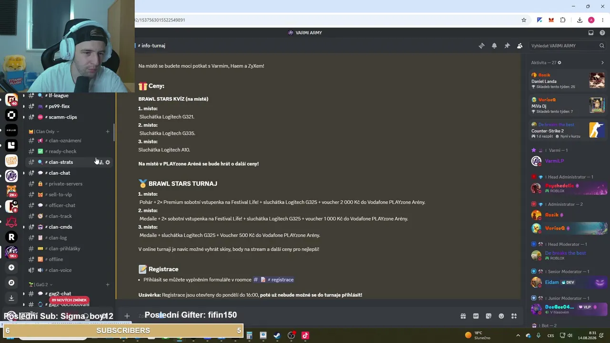The image size is (610, 343).
Task: Explore discoverable servers compass icon
Action: coord(11,282)
